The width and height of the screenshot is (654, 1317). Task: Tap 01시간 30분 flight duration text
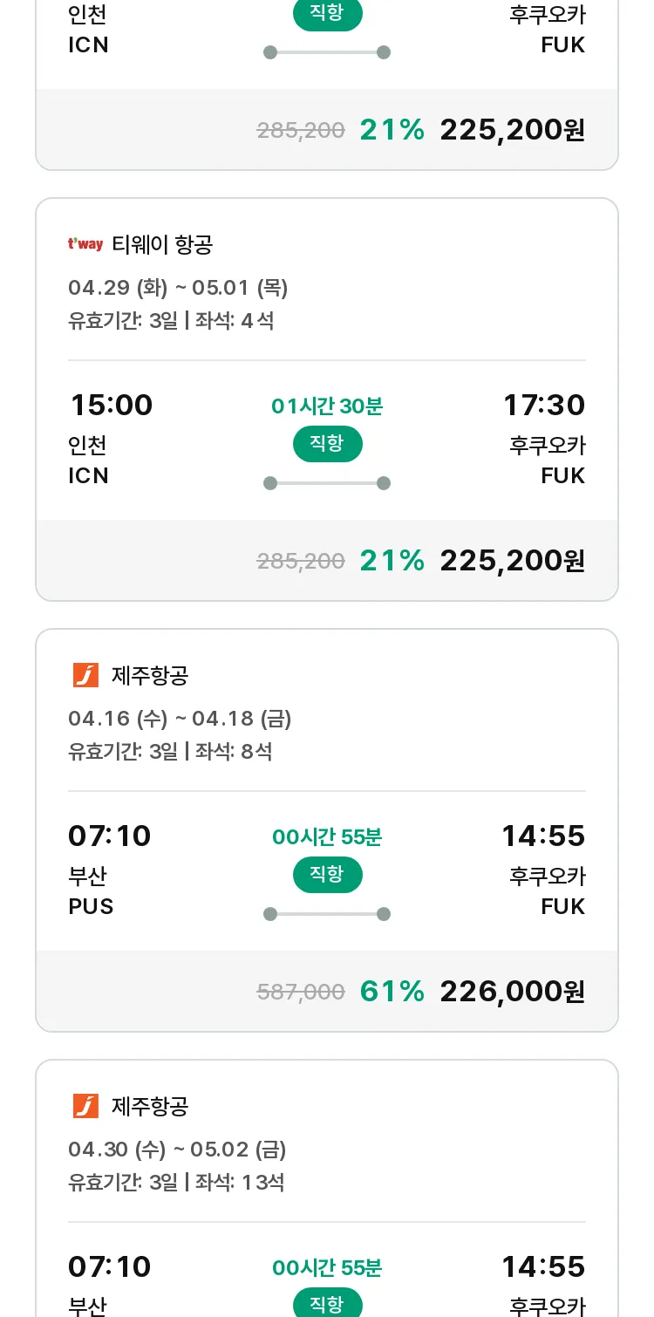click(327, 406)
